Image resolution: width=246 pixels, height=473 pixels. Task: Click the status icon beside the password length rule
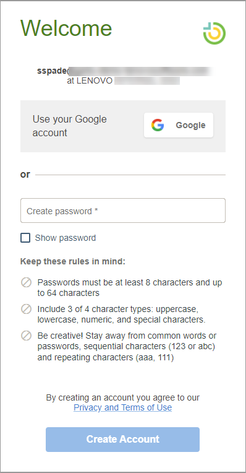click(x=26, y=283)
